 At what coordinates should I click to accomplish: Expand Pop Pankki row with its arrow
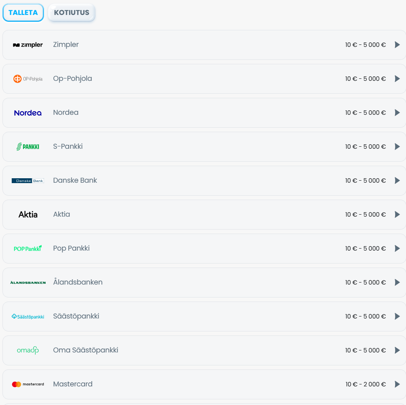pos(397,249)
